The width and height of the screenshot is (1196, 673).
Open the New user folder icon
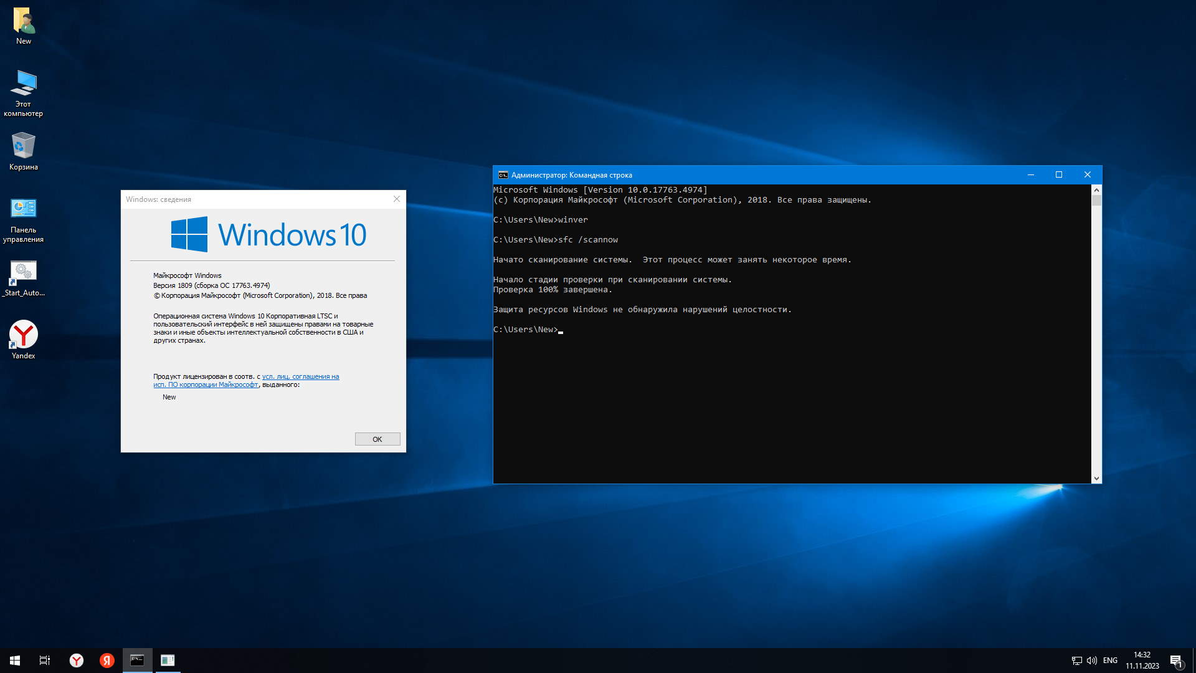coord(24,22)
